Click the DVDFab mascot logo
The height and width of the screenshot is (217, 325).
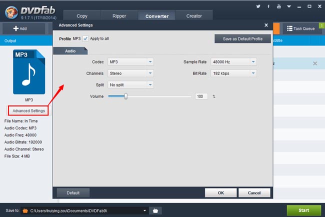point(11,12)
